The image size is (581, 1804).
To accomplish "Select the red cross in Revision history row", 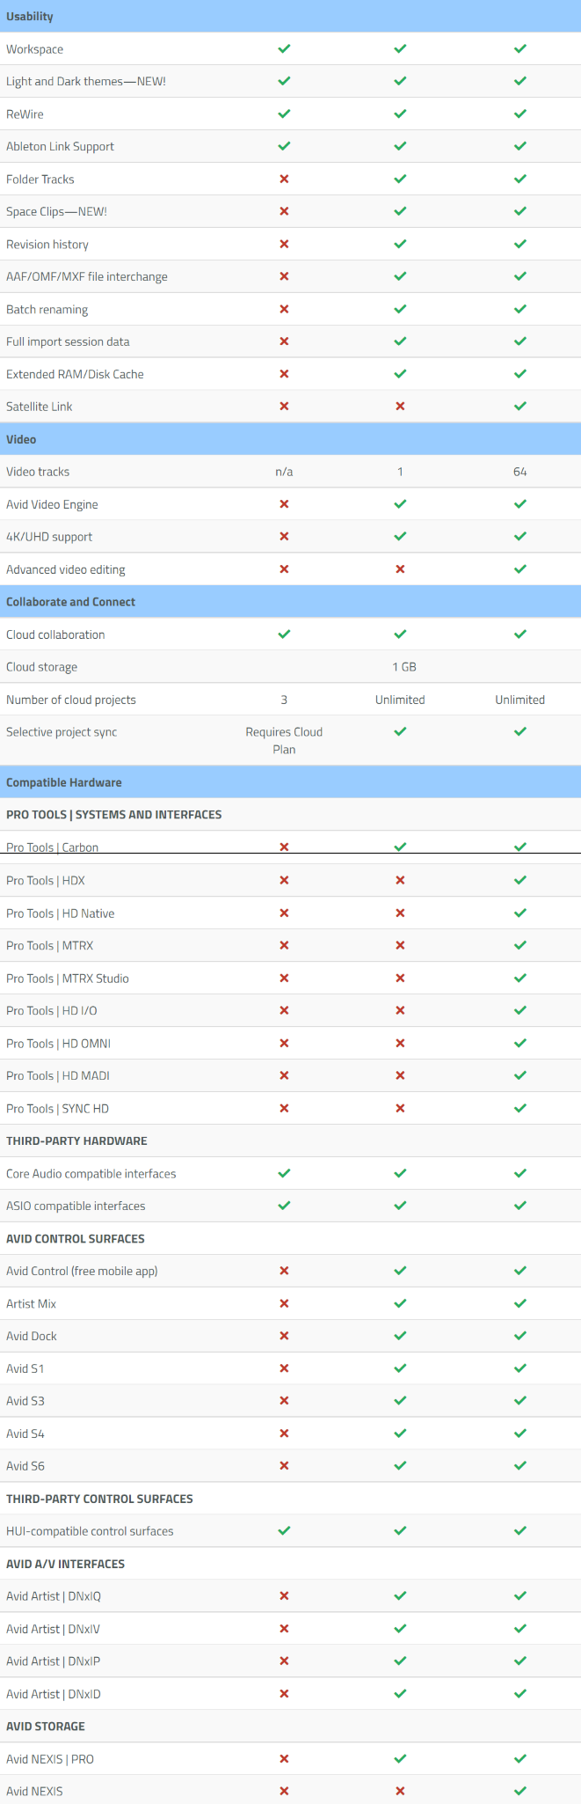I will pyautogui.click(x=284, y=244).
